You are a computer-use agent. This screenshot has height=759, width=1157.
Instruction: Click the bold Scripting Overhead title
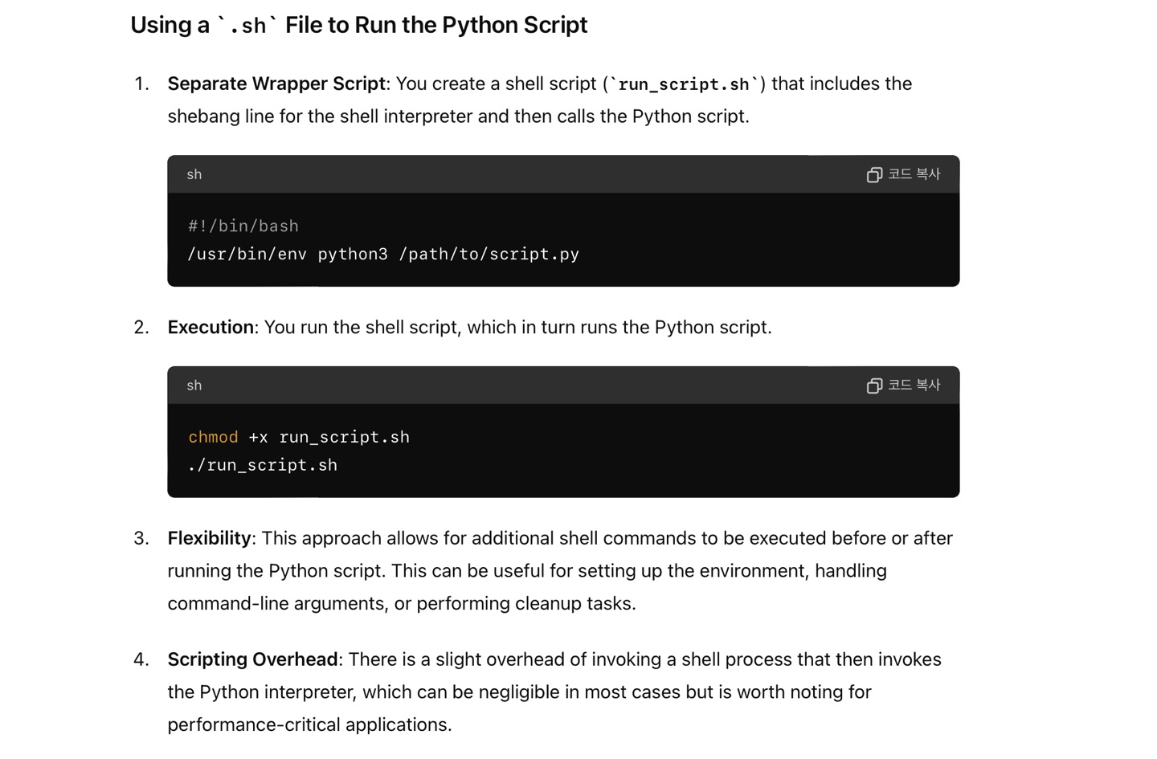[252, 659]
